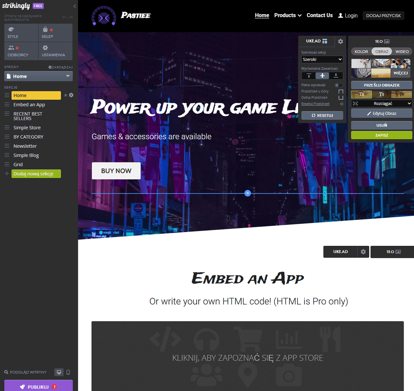The image size is (414, 391).
Task: Delete Home section via X icon
Action: coord(66,96)
